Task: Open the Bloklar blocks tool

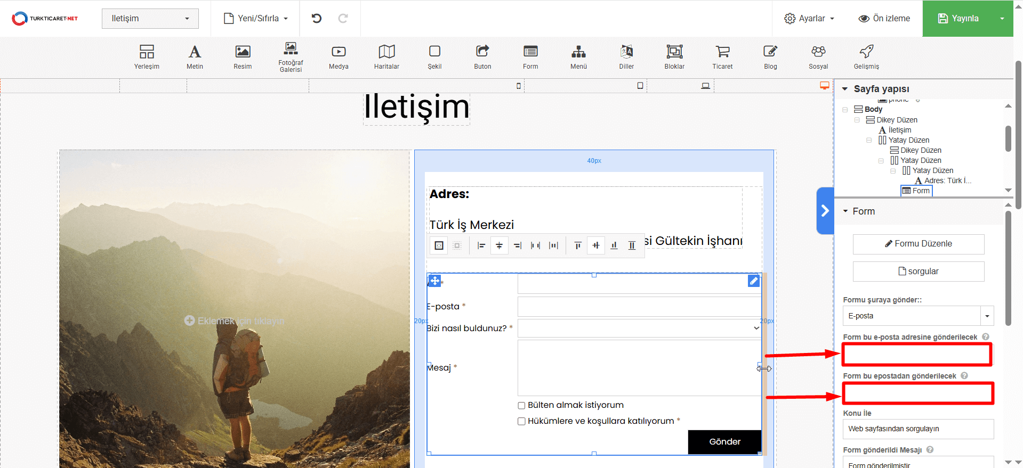Action: 674,57
